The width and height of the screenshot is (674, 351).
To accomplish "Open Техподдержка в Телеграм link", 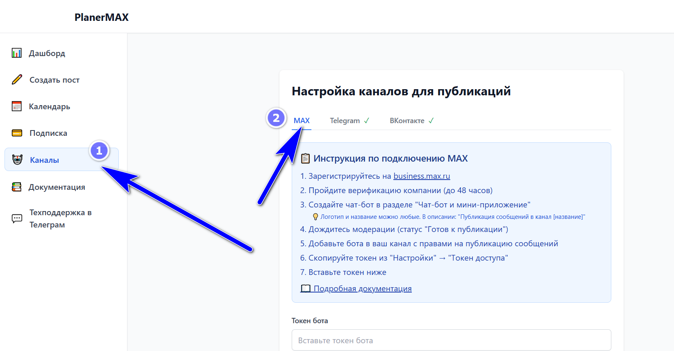I will click(x=61, y=218).
